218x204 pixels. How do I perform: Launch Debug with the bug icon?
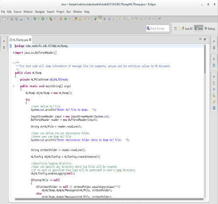[35, 19]
